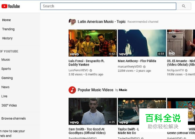Go to NickyJamTV channel
The image size is (195, 139).
175,70
